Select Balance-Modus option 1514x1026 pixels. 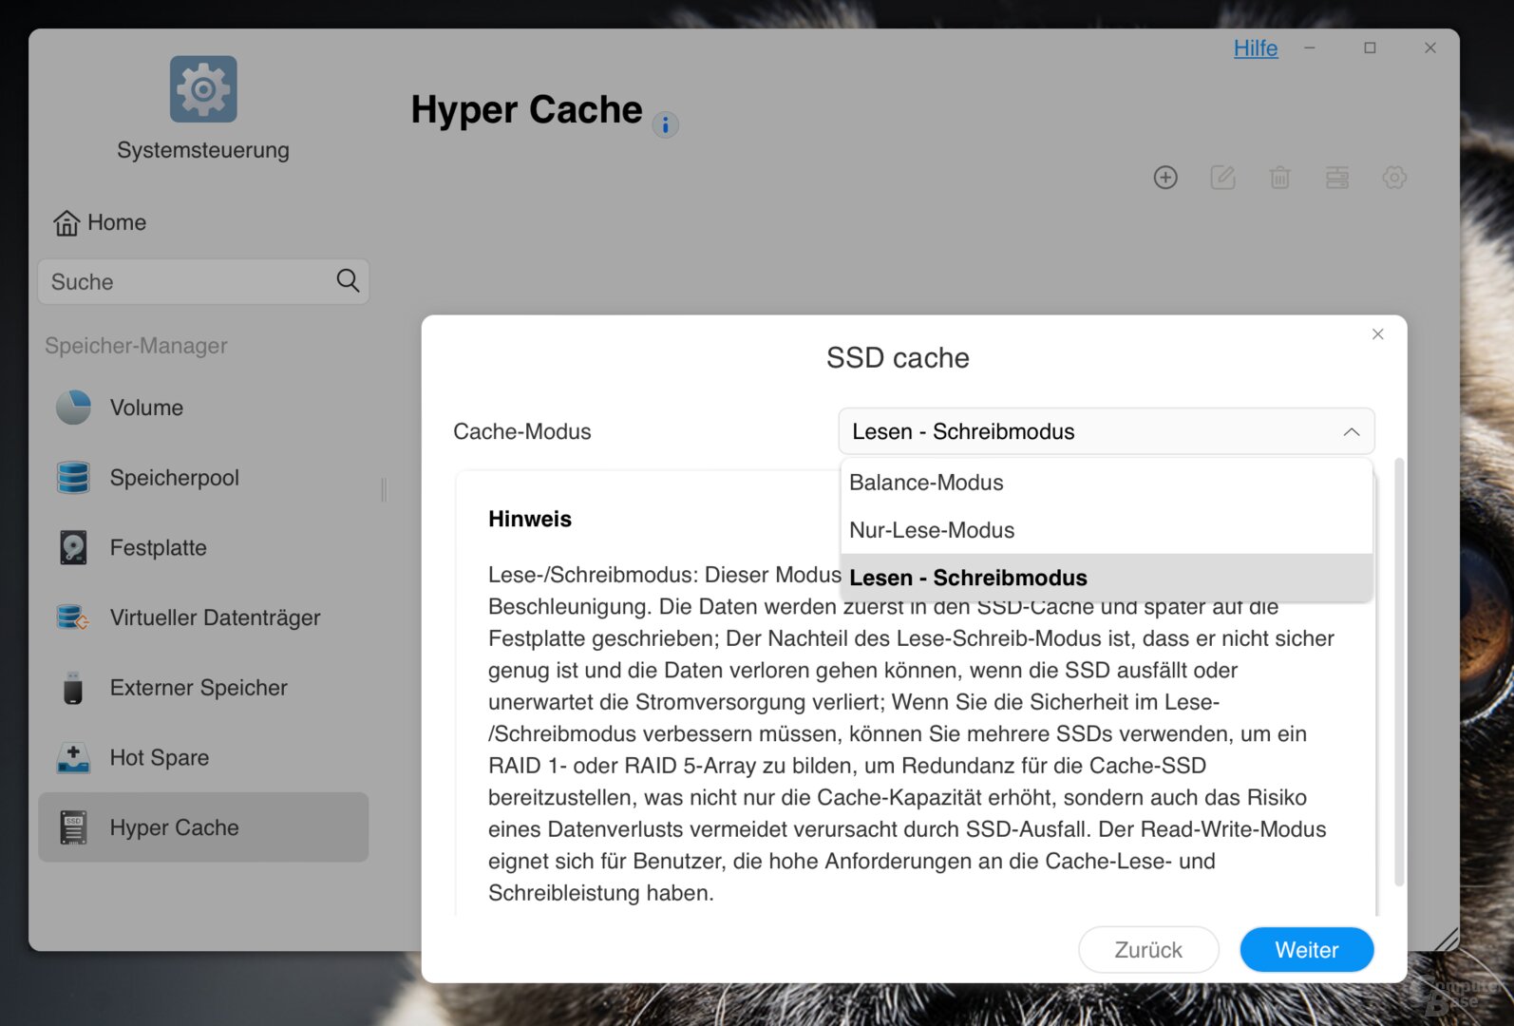(x=926, y=483)
